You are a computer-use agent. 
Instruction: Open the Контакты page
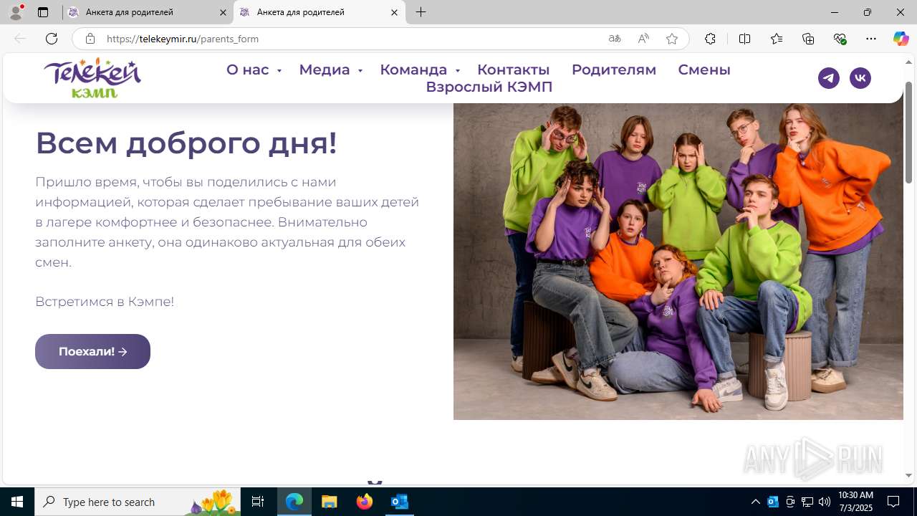tap(513, 70)
